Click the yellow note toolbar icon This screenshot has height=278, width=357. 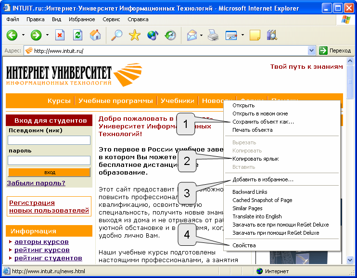pos(255,35)
